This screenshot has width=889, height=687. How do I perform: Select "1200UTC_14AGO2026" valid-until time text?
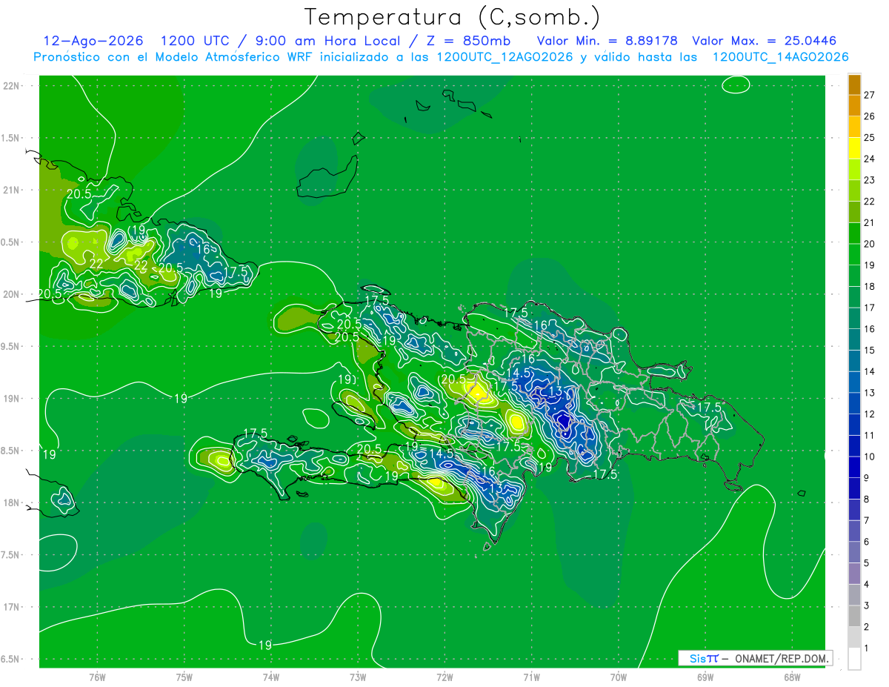pos(780,57)
